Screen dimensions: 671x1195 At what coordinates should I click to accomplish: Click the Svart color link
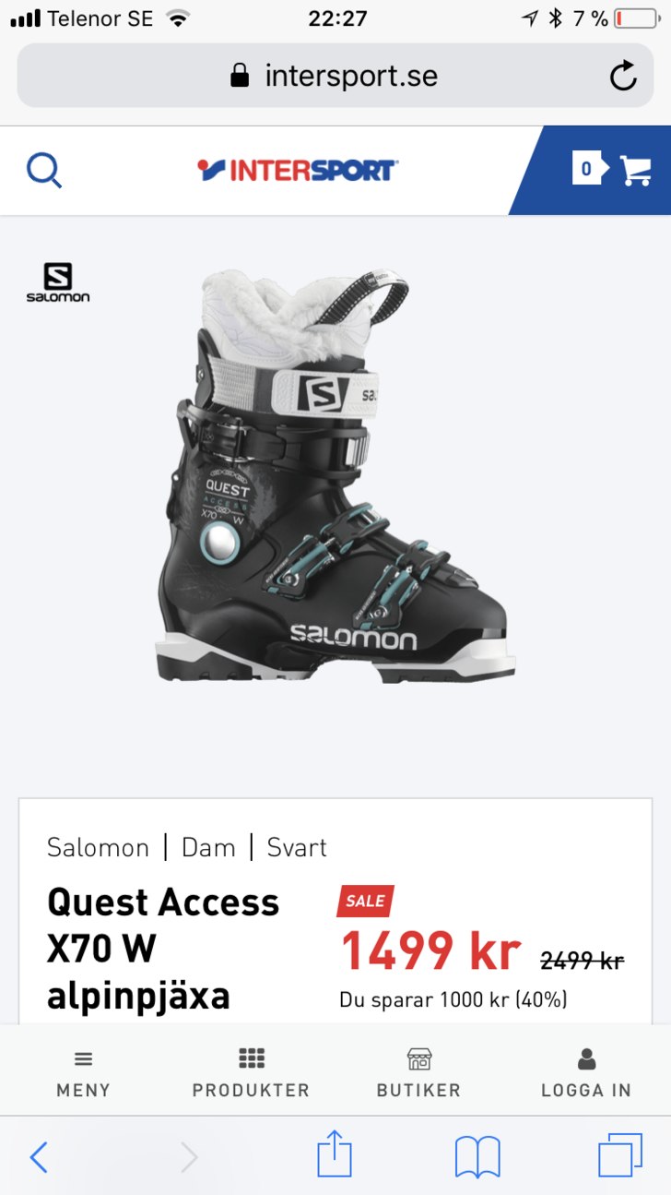pyautogui.click(x=297, y=847)
